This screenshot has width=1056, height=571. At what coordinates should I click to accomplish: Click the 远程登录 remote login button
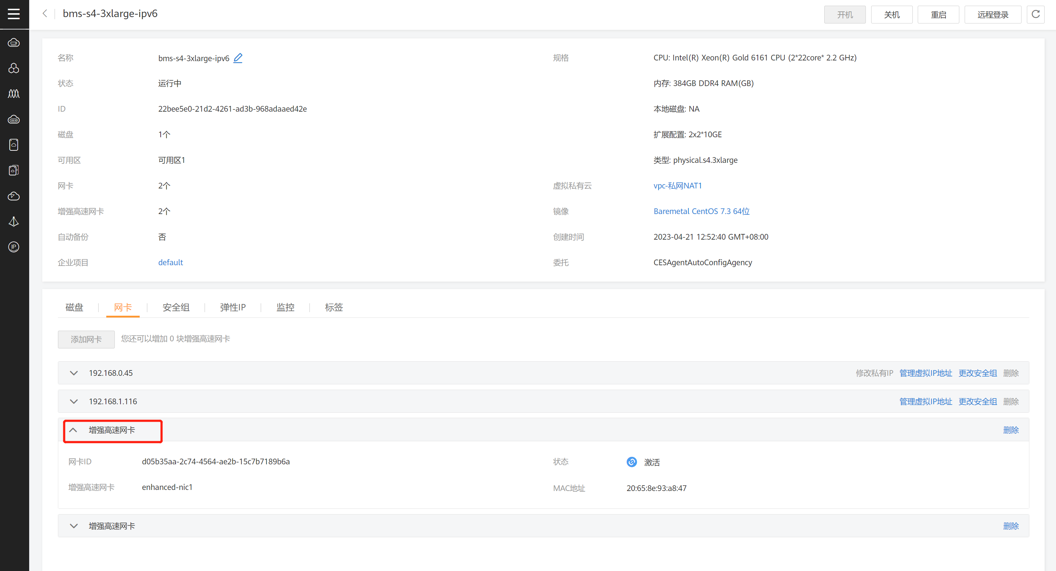(x=992, y=15)
